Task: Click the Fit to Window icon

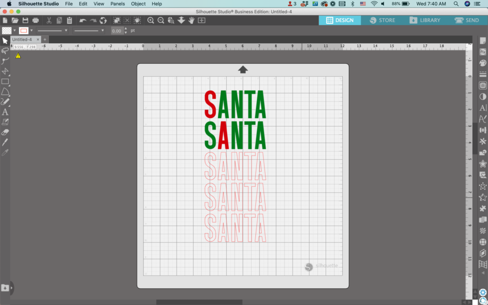Action: [202, 20]
